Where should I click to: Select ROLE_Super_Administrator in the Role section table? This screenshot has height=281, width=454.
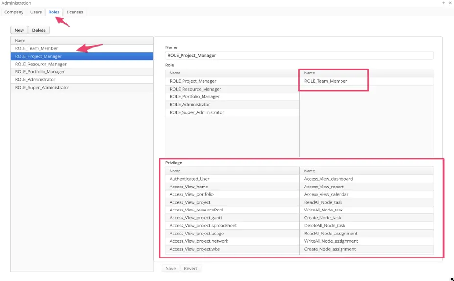tap(232, 113)
